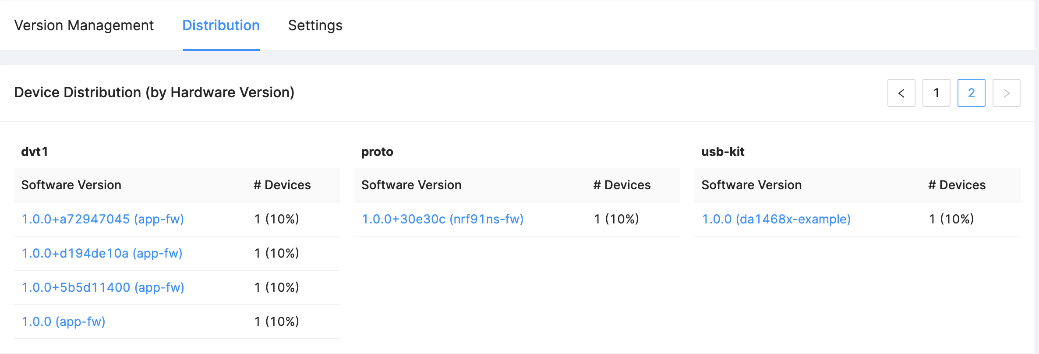The width and height of the screenshot is (1039, 354).
Task: Open the Version Management tab
Action: pos(84,25)
